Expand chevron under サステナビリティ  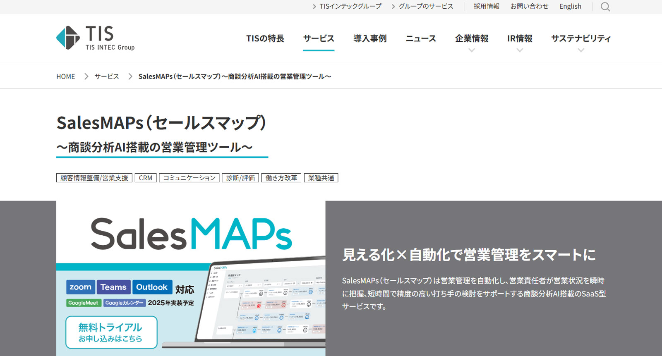(x=581, y=50)
